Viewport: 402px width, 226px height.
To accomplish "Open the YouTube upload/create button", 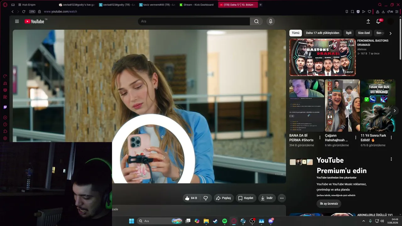I will (368, 21).
